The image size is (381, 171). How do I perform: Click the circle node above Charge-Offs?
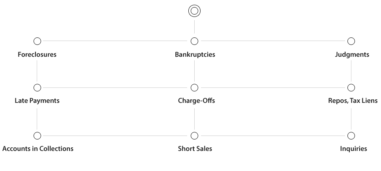point(194,87)
